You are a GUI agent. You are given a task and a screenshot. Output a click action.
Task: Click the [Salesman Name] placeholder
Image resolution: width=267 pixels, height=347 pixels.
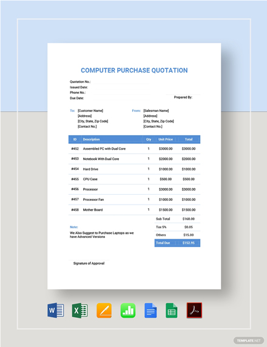(156, 111)
